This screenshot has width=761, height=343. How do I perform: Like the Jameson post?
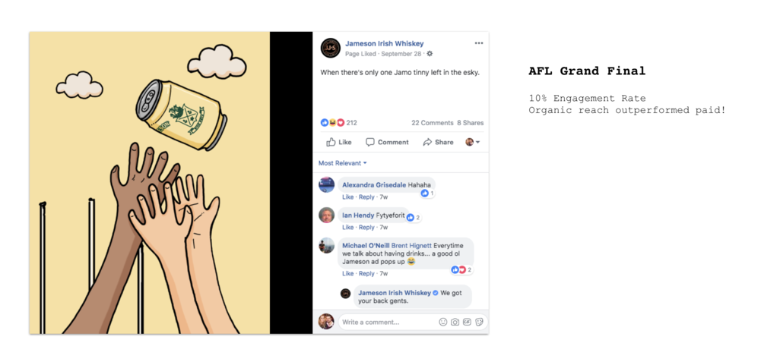339,142
